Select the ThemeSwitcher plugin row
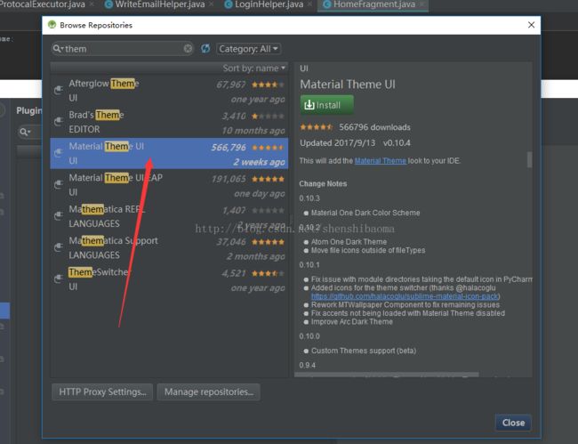Viewport: 578px width, 444px height. click(x=169, y=279)
